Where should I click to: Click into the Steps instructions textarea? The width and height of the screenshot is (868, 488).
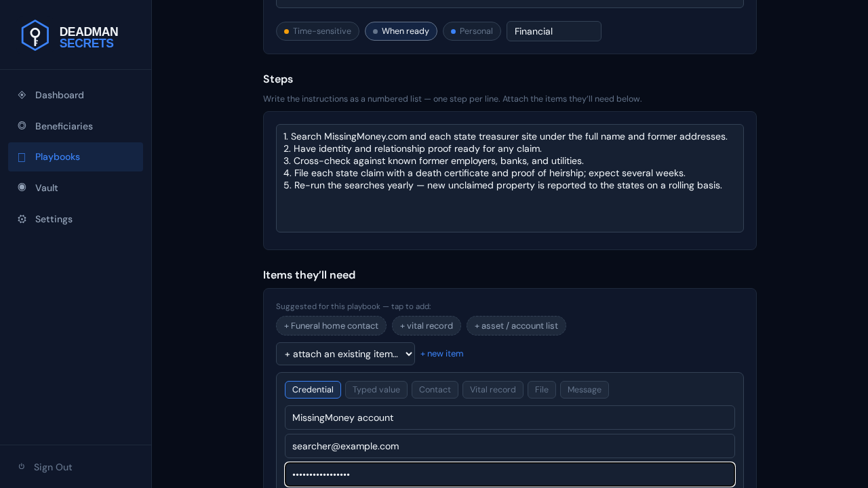[x=510, y=178]
